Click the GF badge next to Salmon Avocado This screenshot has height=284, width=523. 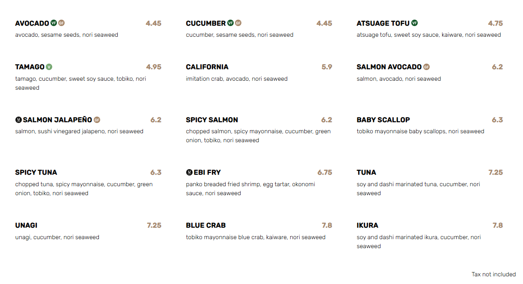coord(426,67)
